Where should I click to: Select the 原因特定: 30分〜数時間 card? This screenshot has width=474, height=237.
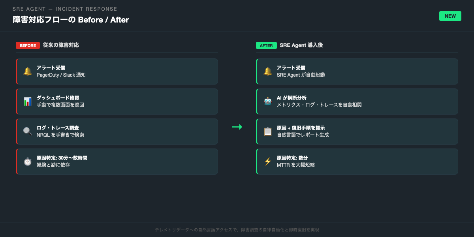coord(117,162)
